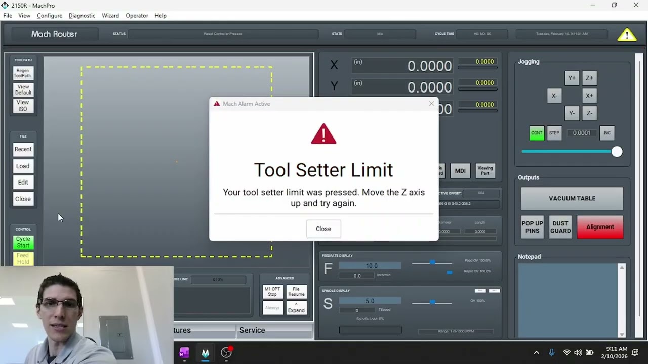Jog X axis negative with X-

[x=554, y=96]
